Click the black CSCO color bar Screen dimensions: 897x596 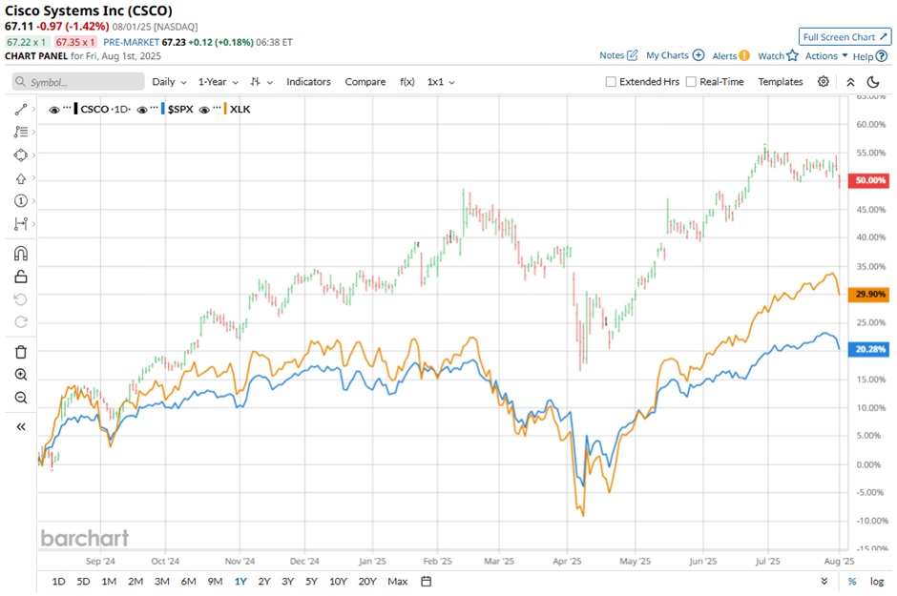75,109
